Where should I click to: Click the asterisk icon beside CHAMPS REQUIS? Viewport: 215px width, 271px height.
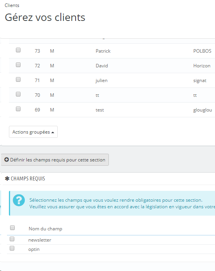[7, 178]
